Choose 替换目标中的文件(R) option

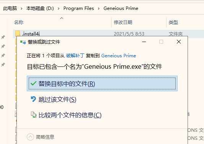(102, 84)
